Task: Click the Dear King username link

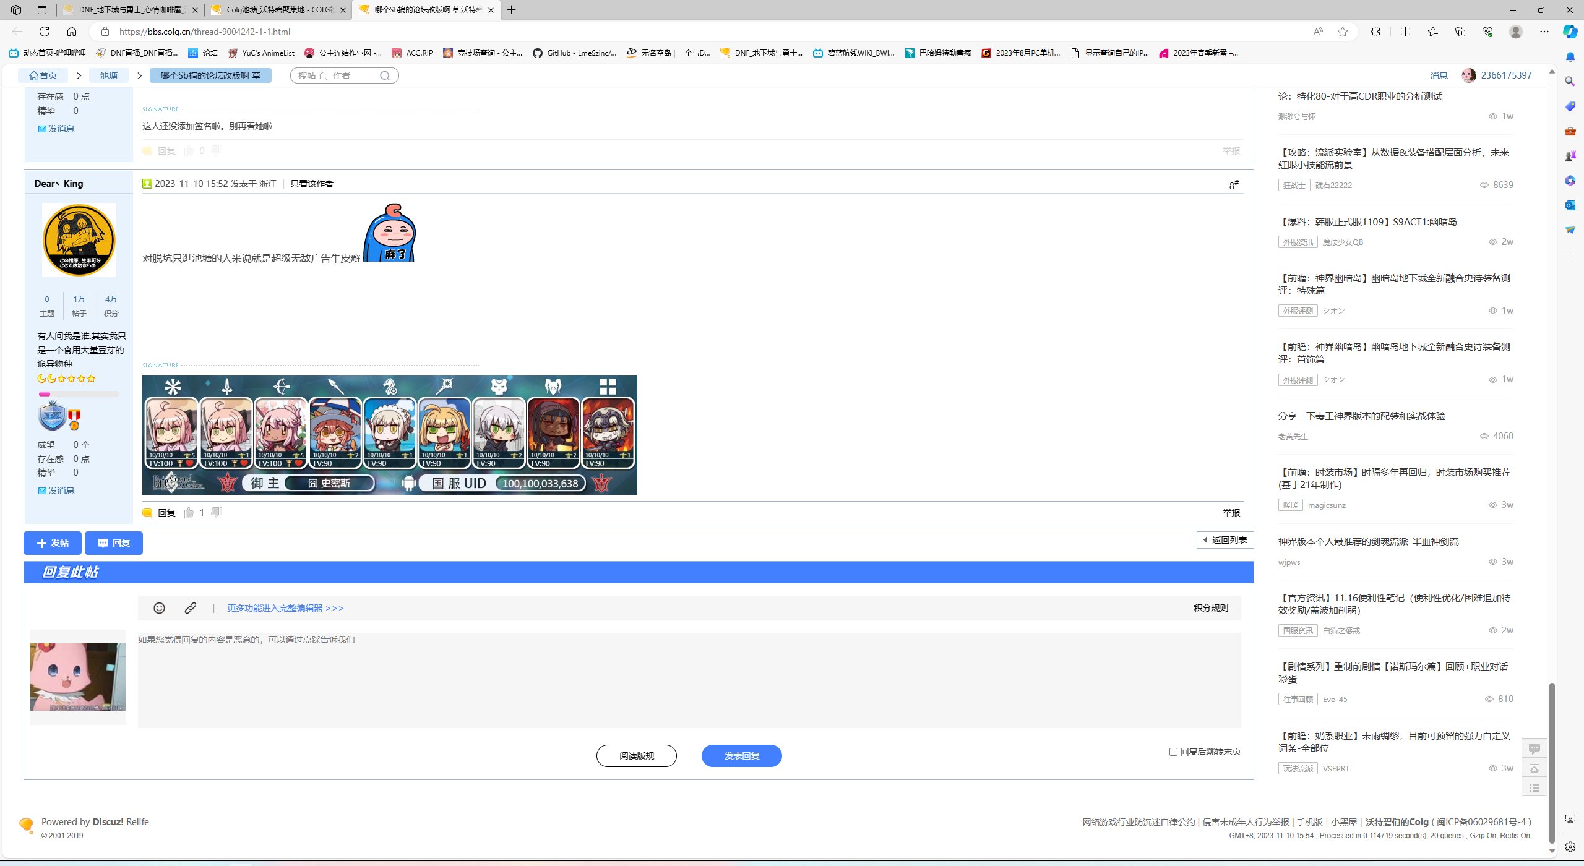Action: (x=59, y=184)
